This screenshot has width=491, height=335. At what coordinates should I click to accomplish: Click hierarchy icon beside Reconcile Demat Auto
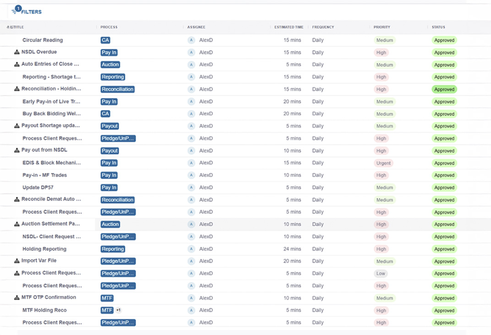coord(17,200)
